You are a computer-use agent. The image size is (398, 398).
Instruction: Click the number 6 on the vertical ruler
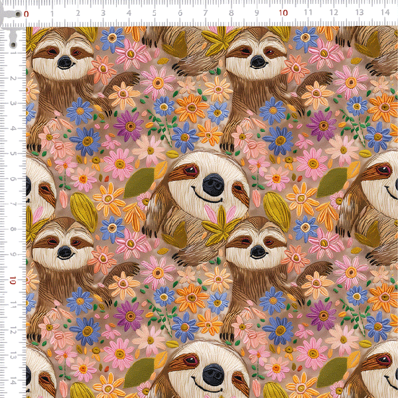click(x=13, y=179)
